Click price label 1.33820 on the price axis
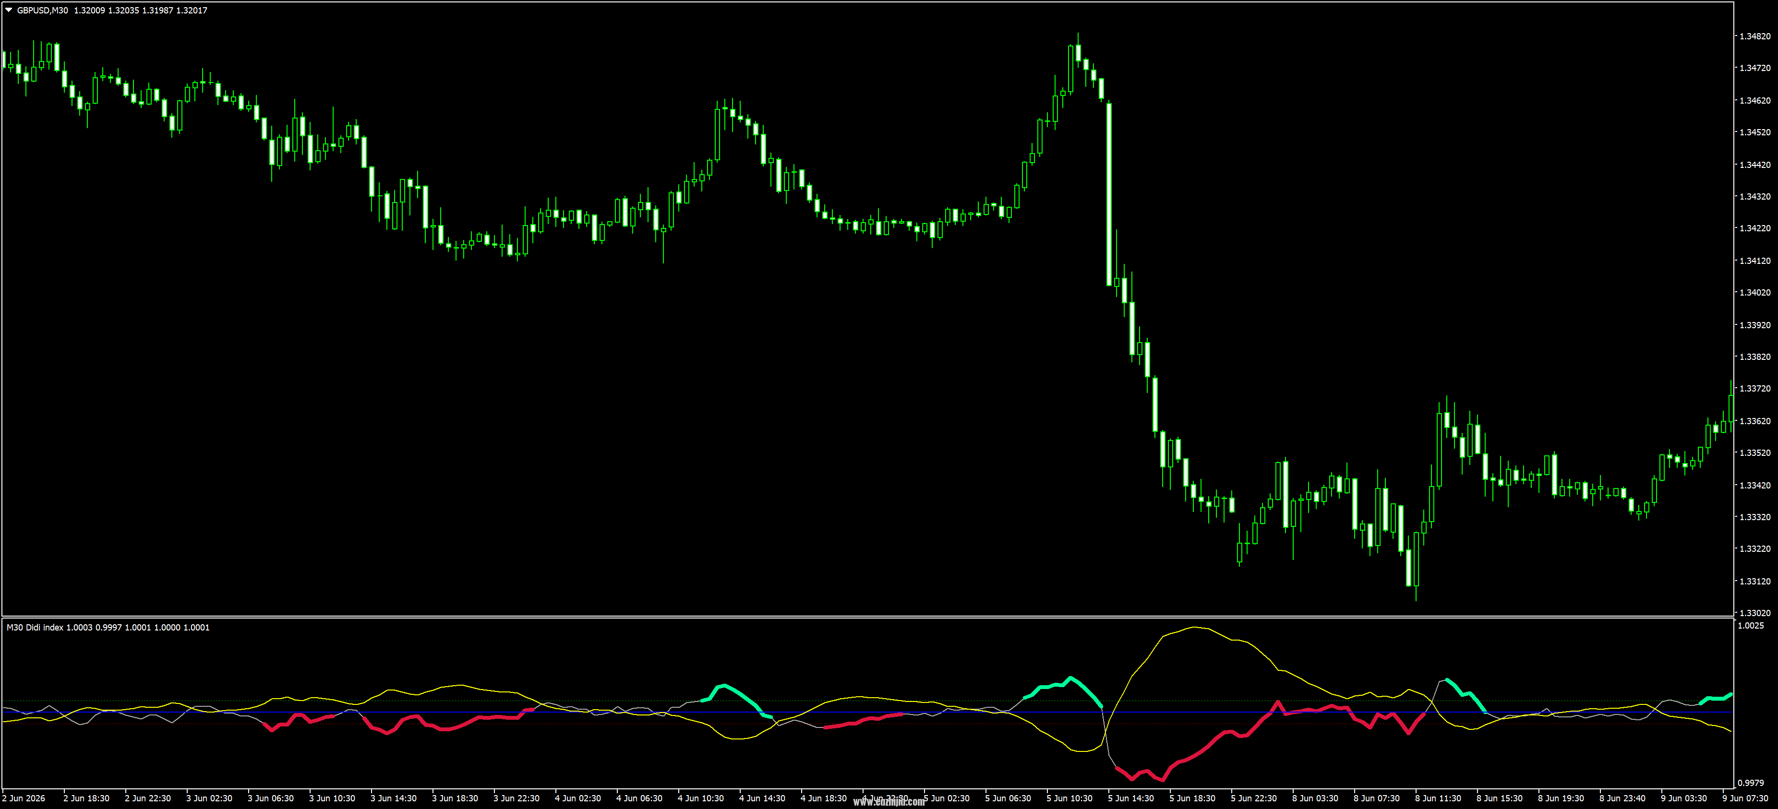The image size is (1778, 809). [1755, 357]
